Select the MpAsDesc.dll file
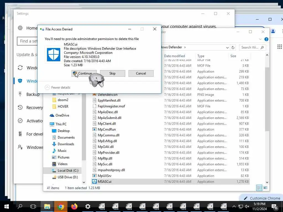Image resolution: width=283 pixels, height=212 pixels. pos(108,112)
